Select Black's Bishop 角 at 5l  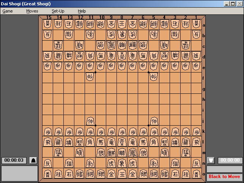click(x=154, y=142)
